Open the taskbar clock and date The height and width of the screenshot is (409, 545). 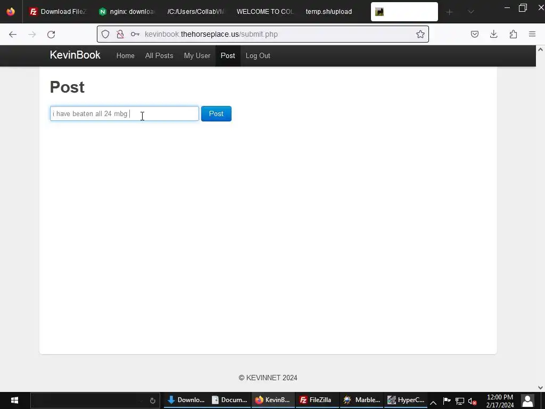point(500,400)
